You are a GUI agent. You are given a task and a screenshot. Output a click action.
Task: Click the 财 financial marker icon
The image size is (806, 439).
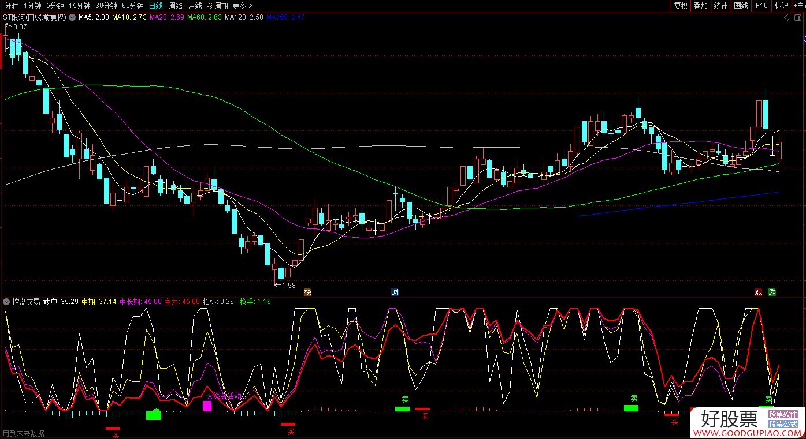395,292
